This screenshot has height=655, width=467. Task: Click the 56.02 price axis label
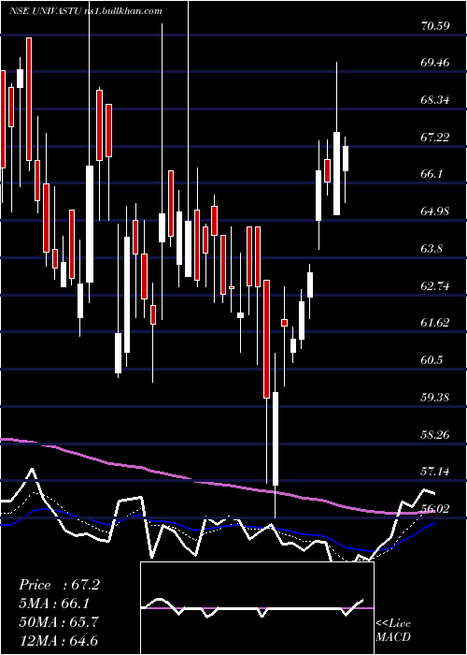(x=435, y=508)
